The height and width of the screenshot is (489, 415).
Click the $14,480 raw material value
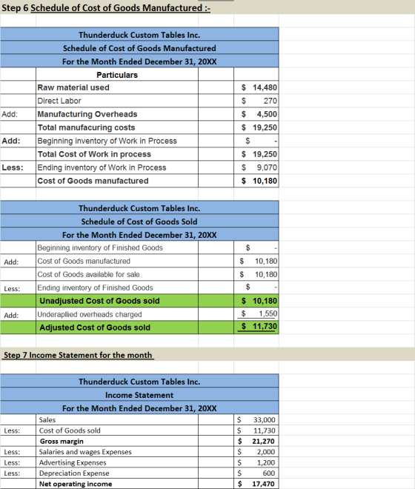click(259, 87)
